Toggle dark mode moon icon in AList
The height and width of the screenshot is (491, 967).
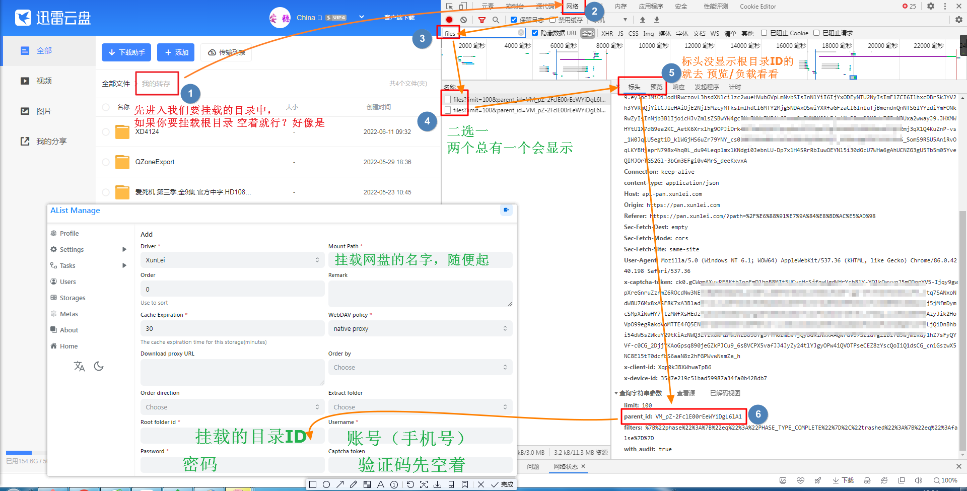(99, 366)
